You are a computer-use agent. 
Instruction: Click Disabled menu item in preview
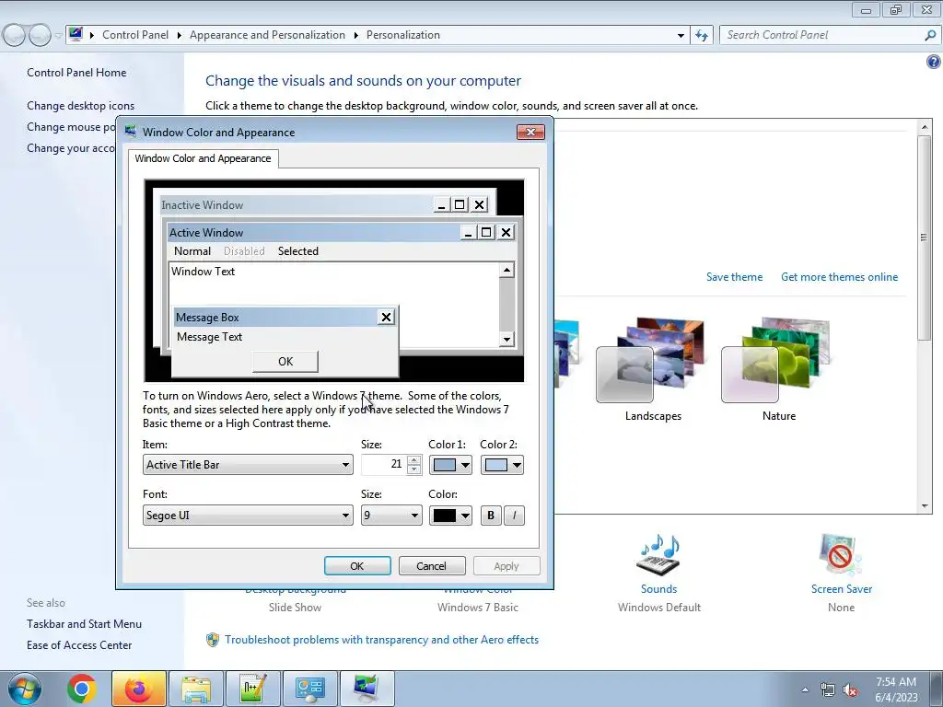(x=244, y=251)
